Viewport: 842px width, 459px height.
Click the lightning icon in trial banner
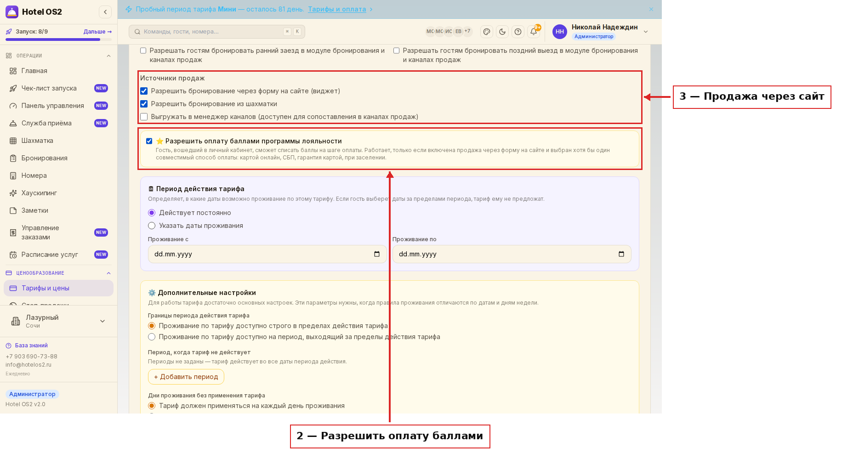[x=129, y=9]
